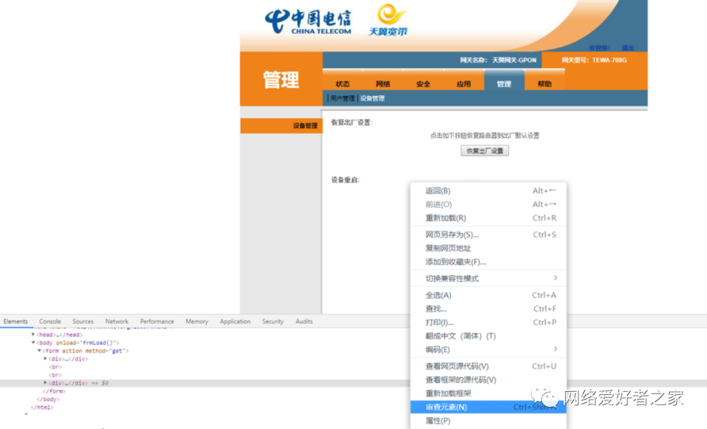Open the Security panel in DevTools
This screenshot has height=429, width=707.
(x=272, y=321)
